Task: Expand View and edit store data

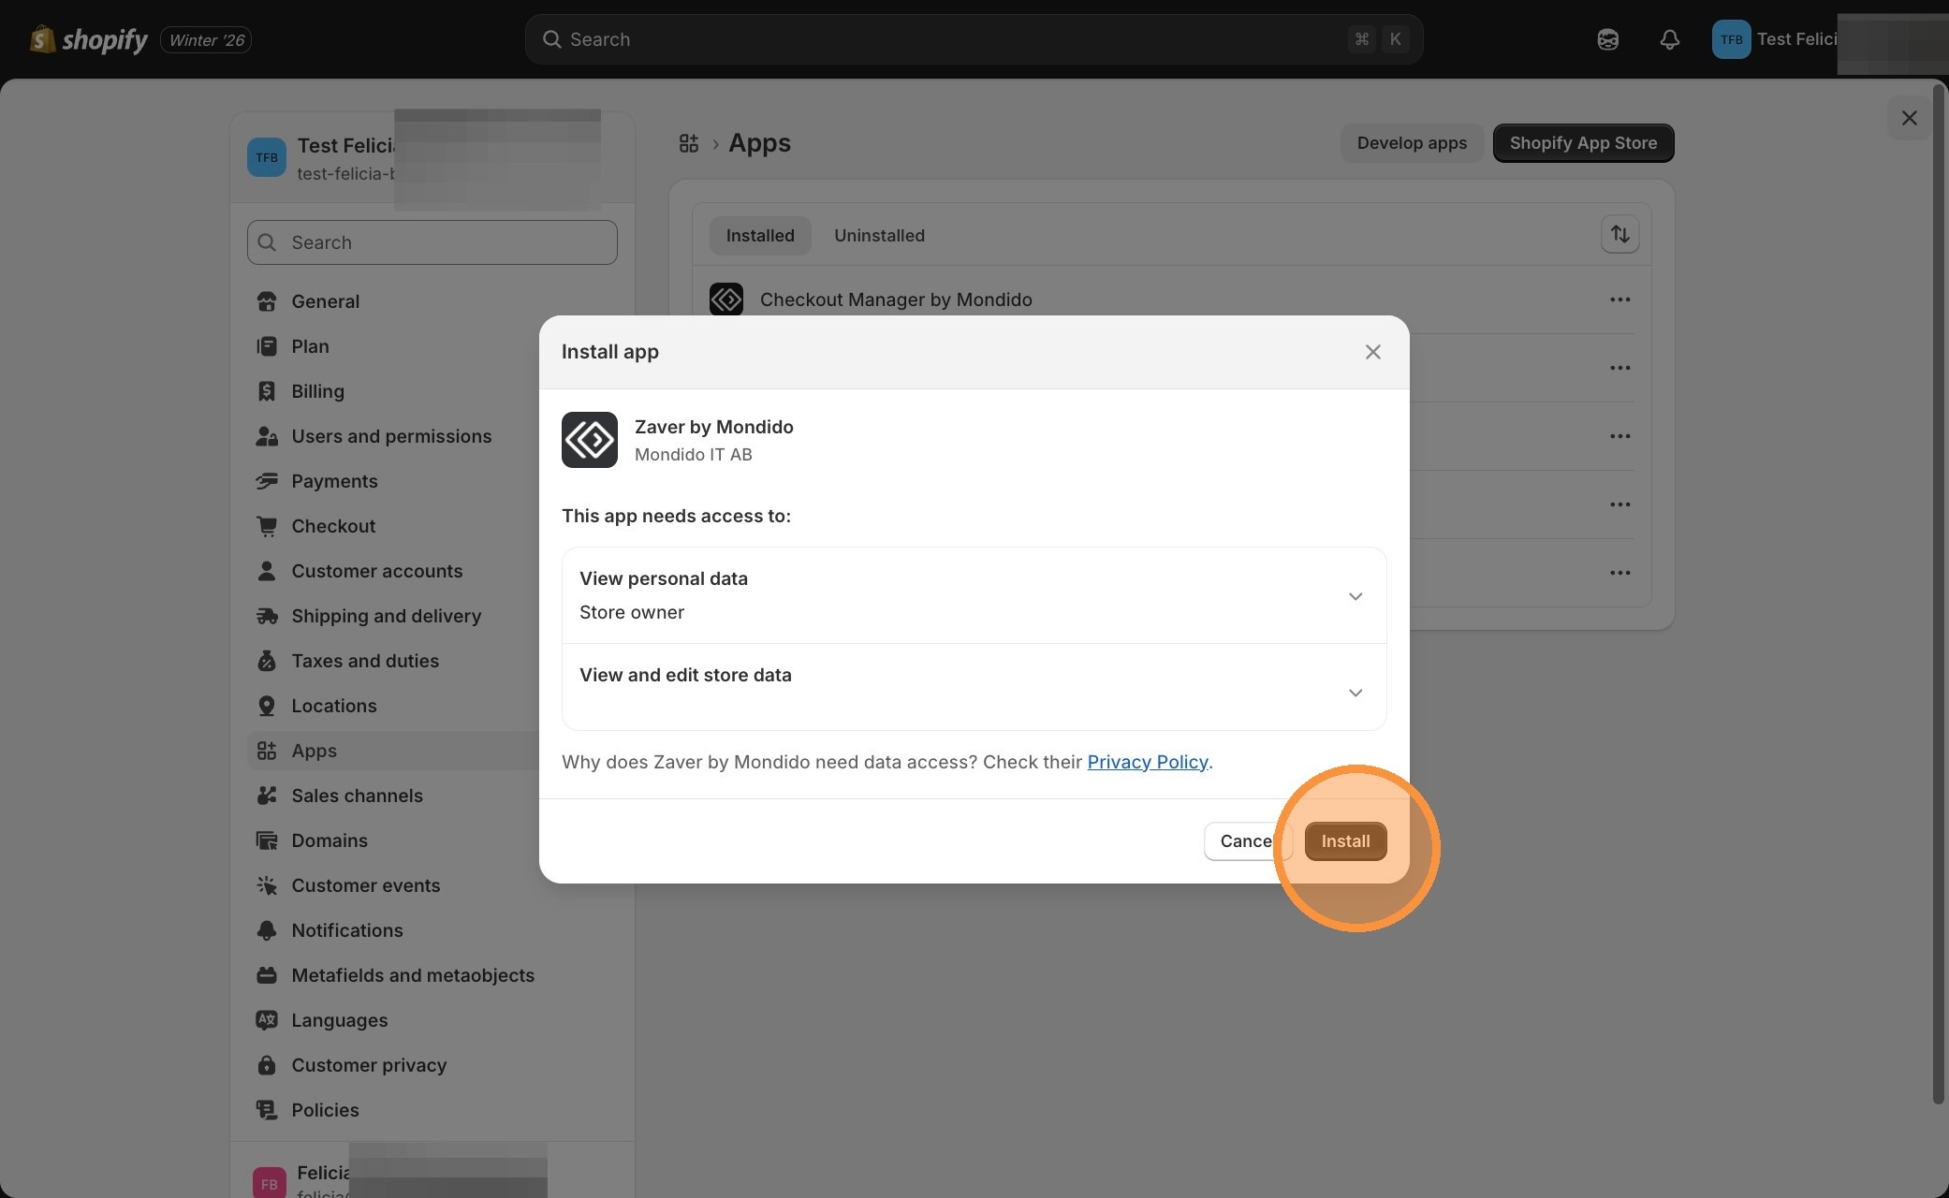Action: click(x=1355, y=693)
